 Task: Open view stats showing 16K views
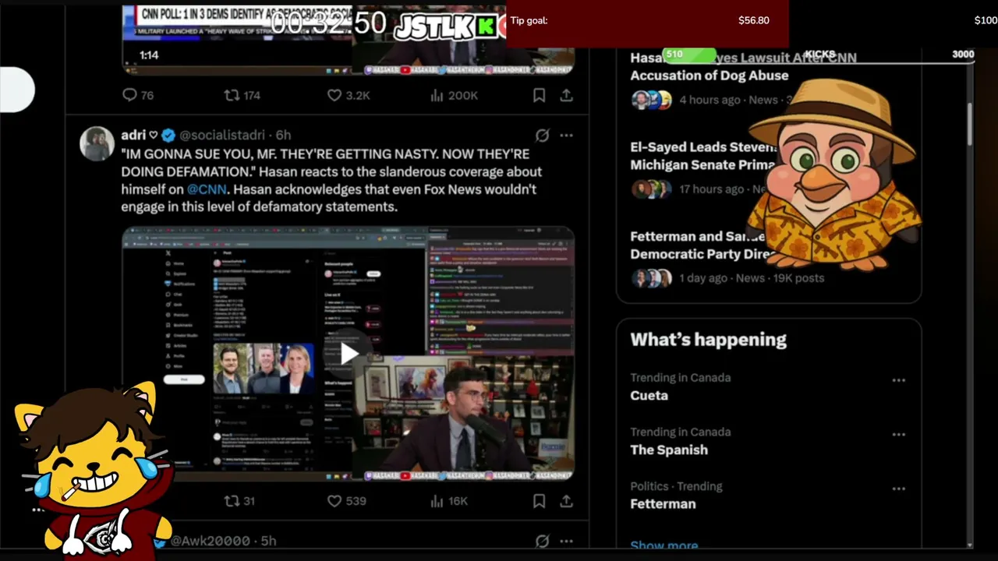coord(449,501)
